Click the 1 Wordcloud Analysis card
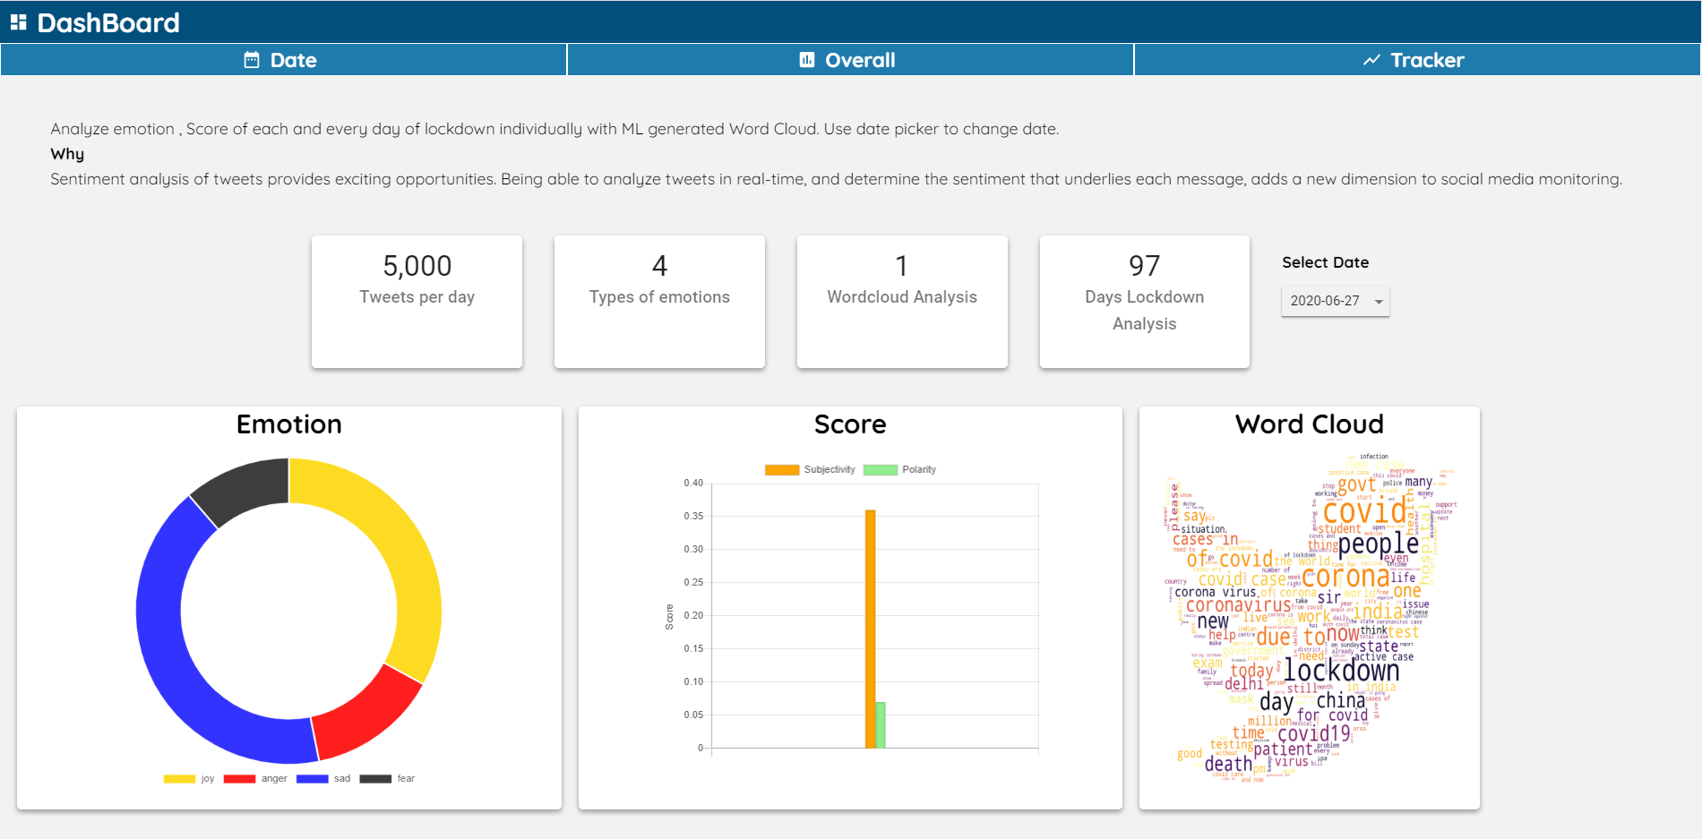Screen dimensions: 1702x839 (x=902, y=302)
